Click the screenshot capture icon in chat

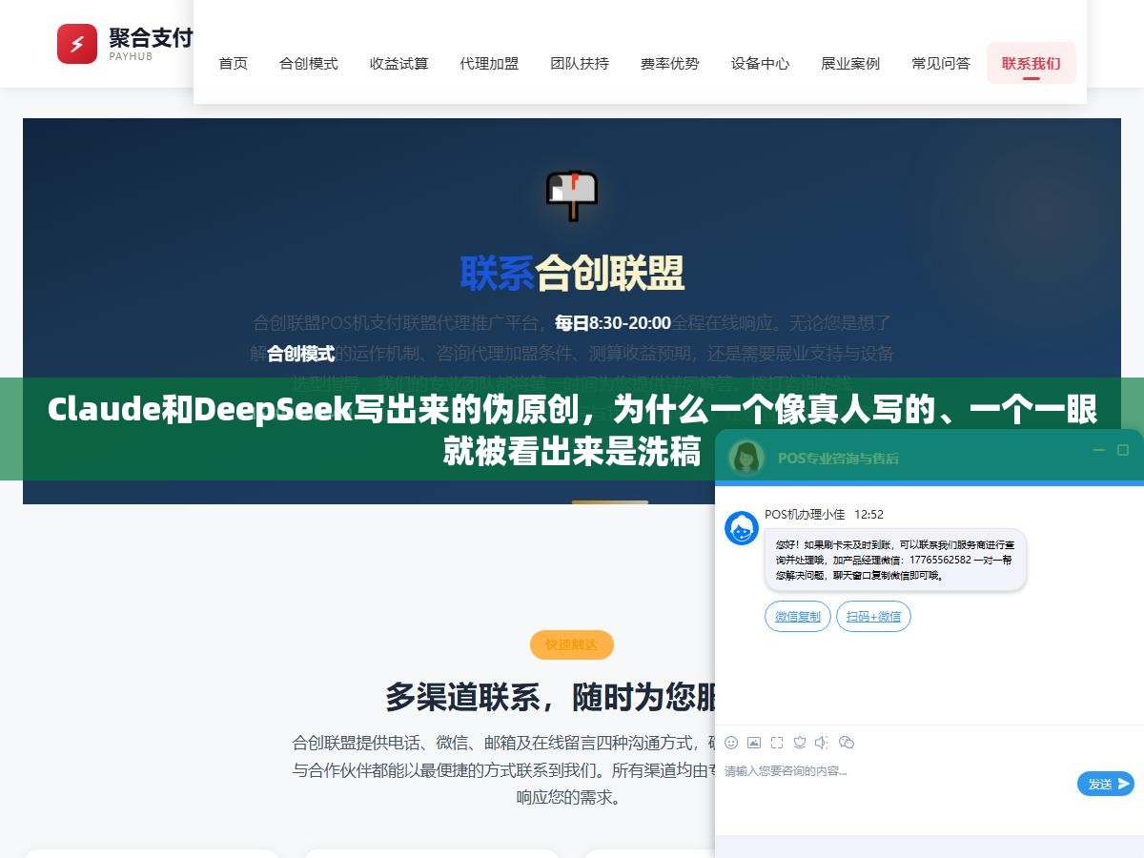click(x=777, y=743)
